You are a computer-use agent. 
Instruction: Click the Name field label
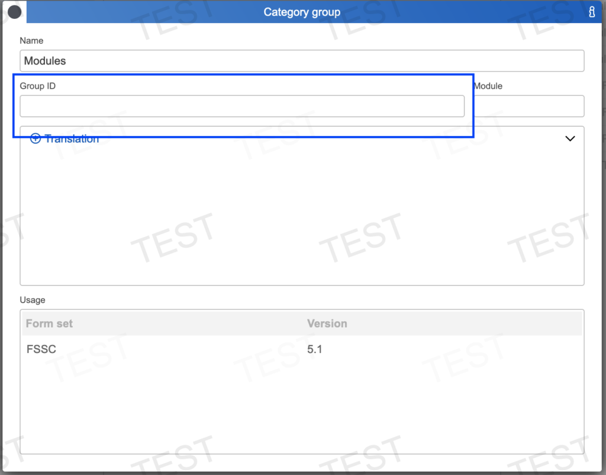pos(31,41)
